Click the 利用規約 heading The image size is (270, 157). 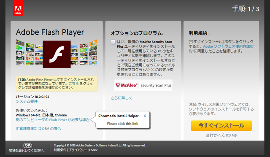pos(199,33)
